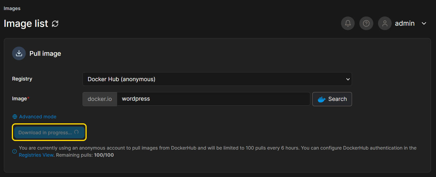Open the Registry dropdown showing Docker Hub (anonymous)
436x177 pixels.
217,79
